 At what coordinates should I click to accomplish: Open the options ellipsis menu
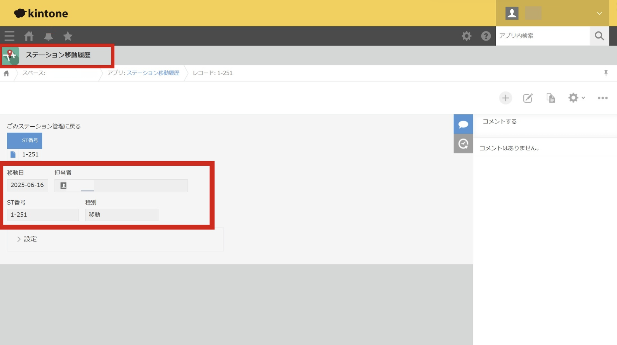click(x=602, y=98)
